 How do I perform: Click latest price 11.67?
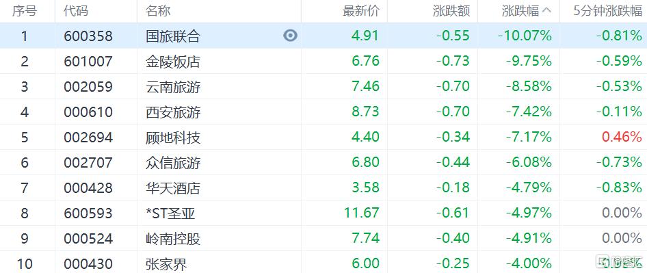click(362, 213)
